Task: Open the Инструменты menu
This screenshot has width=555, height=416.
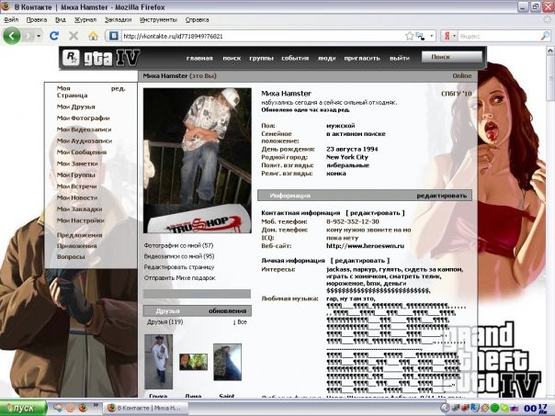Action: pyautogui.click(x=158, y=20)
